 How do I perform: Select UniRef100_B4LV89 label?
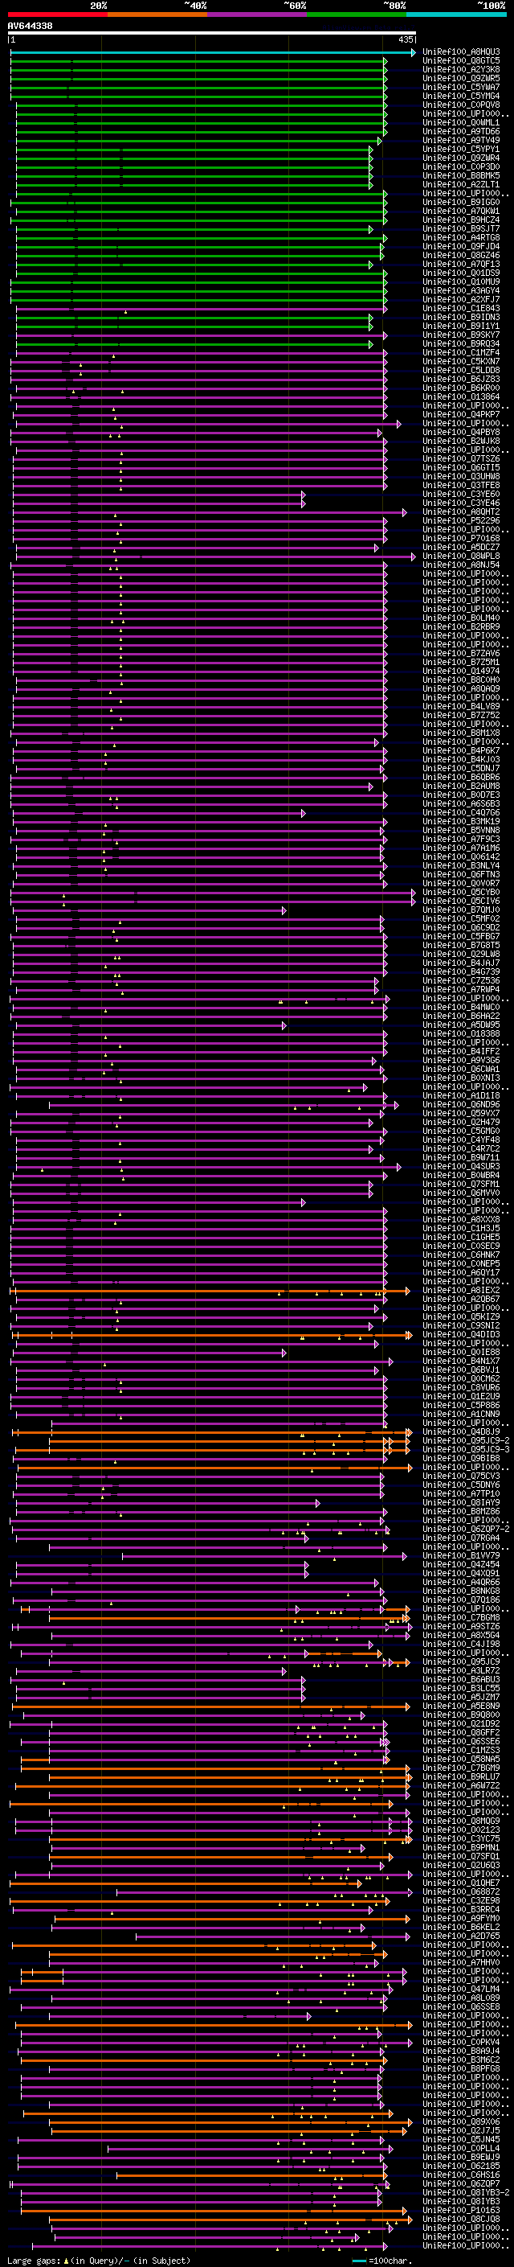(461, 706)
